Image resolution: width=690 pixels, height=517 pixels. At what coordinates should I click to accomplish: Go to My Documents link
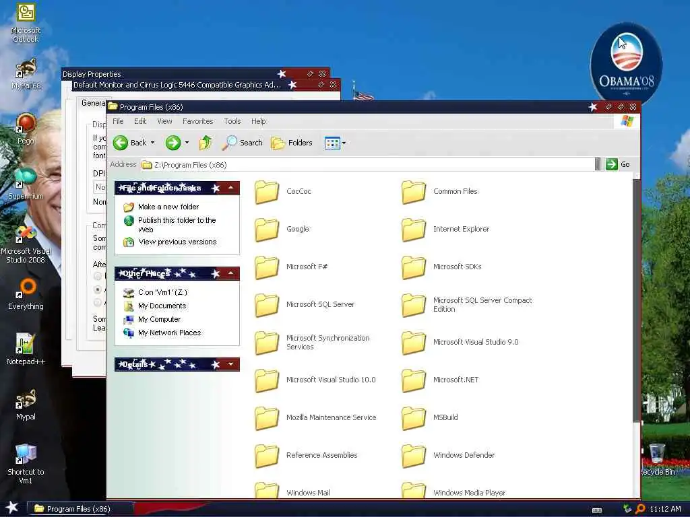[x=162, y=306]
